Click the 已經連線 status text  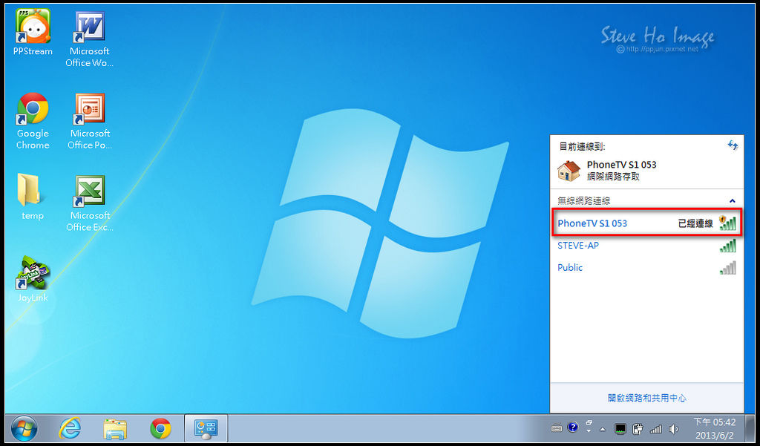pos(695,223)
